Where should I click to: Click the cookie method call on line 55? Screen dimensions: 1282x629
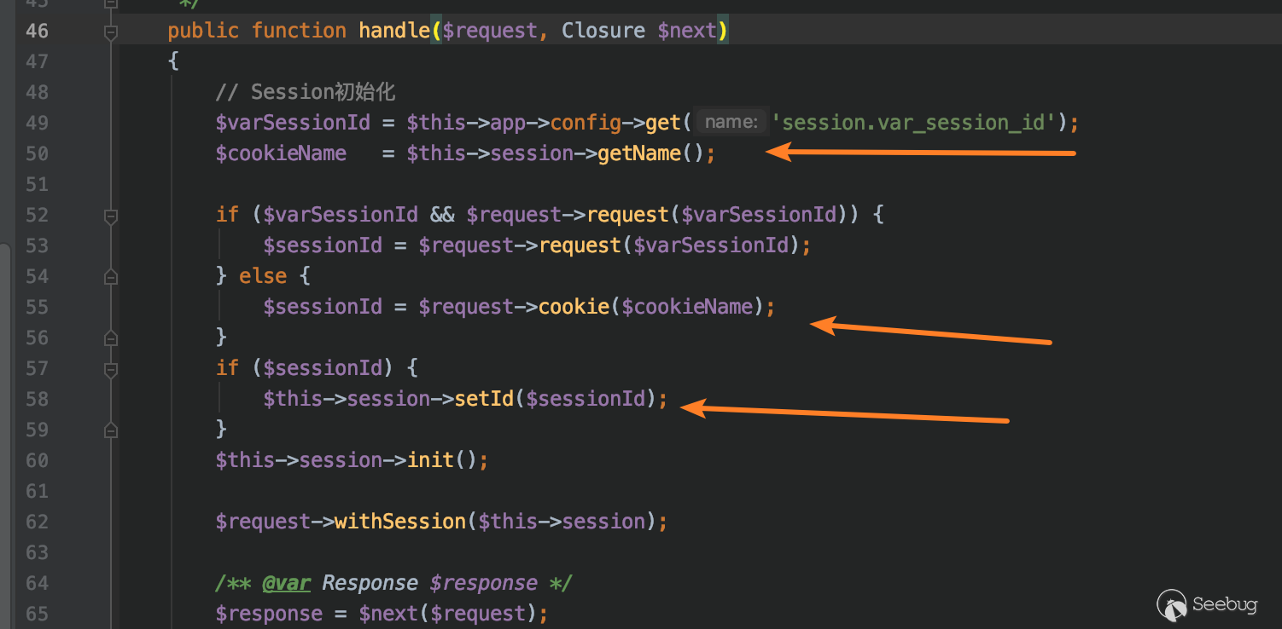pyautogui.click(x=574, y=307)
